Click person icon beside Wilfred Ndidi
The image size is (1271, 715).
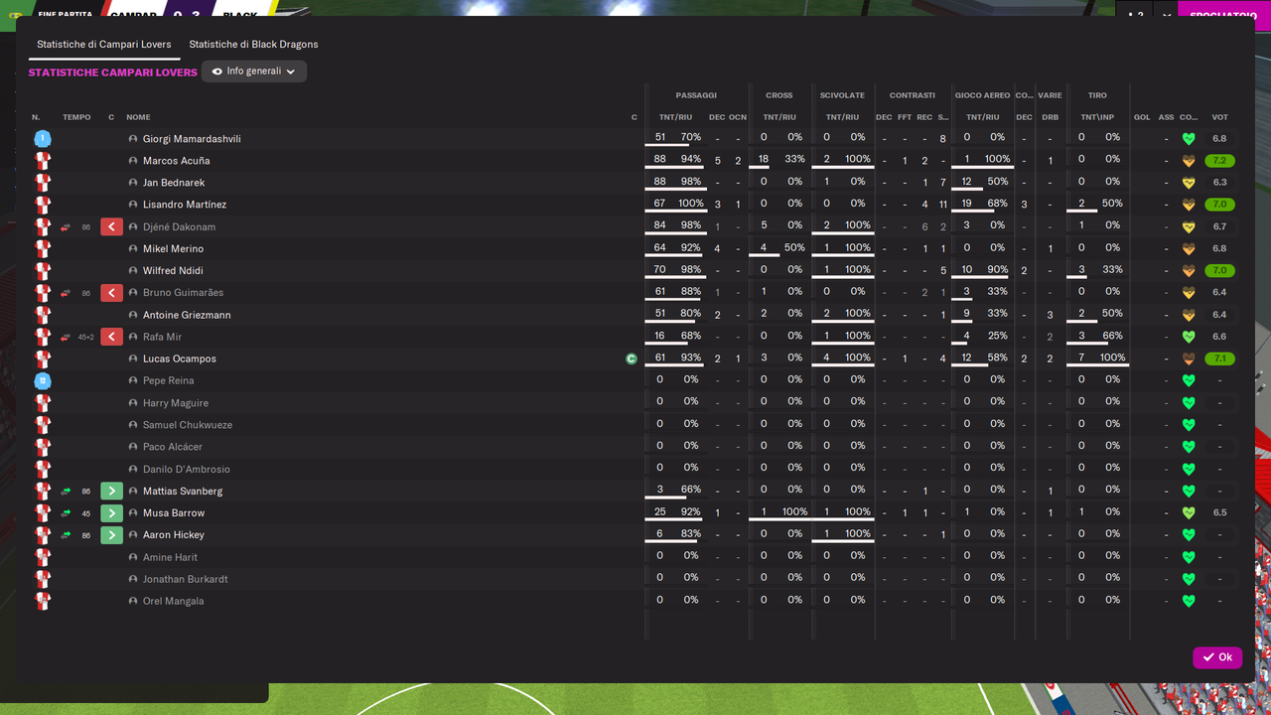point(133,271)
